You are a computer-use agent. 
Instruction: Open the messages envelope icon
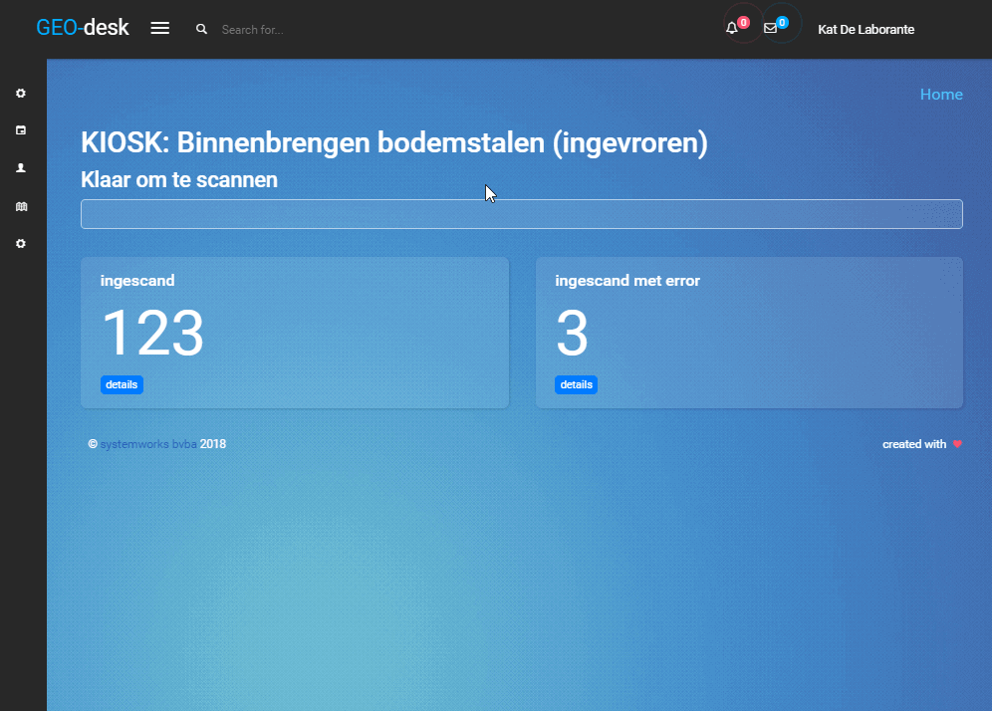(770, 28)
